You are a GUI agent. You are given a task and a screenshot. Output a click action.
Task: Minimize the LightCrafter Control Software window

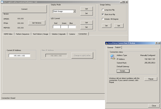pyautogui.click(x=121, y=2)
